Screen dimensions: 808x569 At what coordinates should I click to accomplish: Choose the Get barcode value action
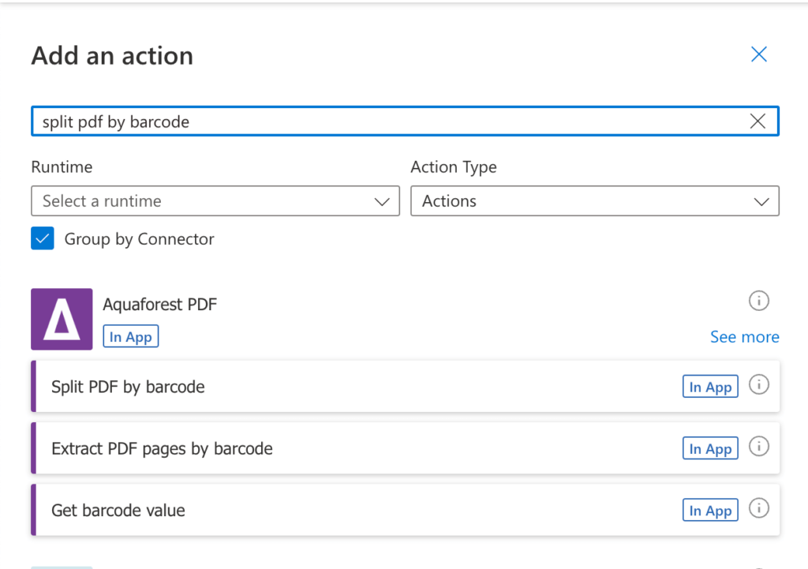coord(316,510)
